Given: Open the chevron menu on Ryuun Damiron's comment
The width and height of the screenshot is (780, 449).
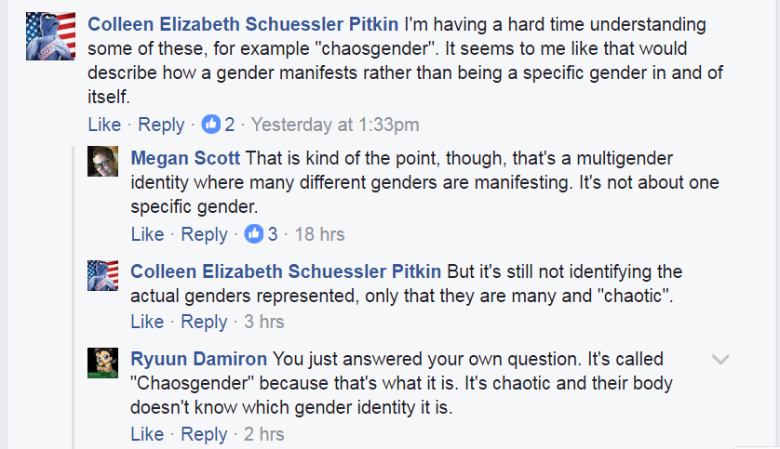Looking at the screenshot, I should click(x=719, y=359).
